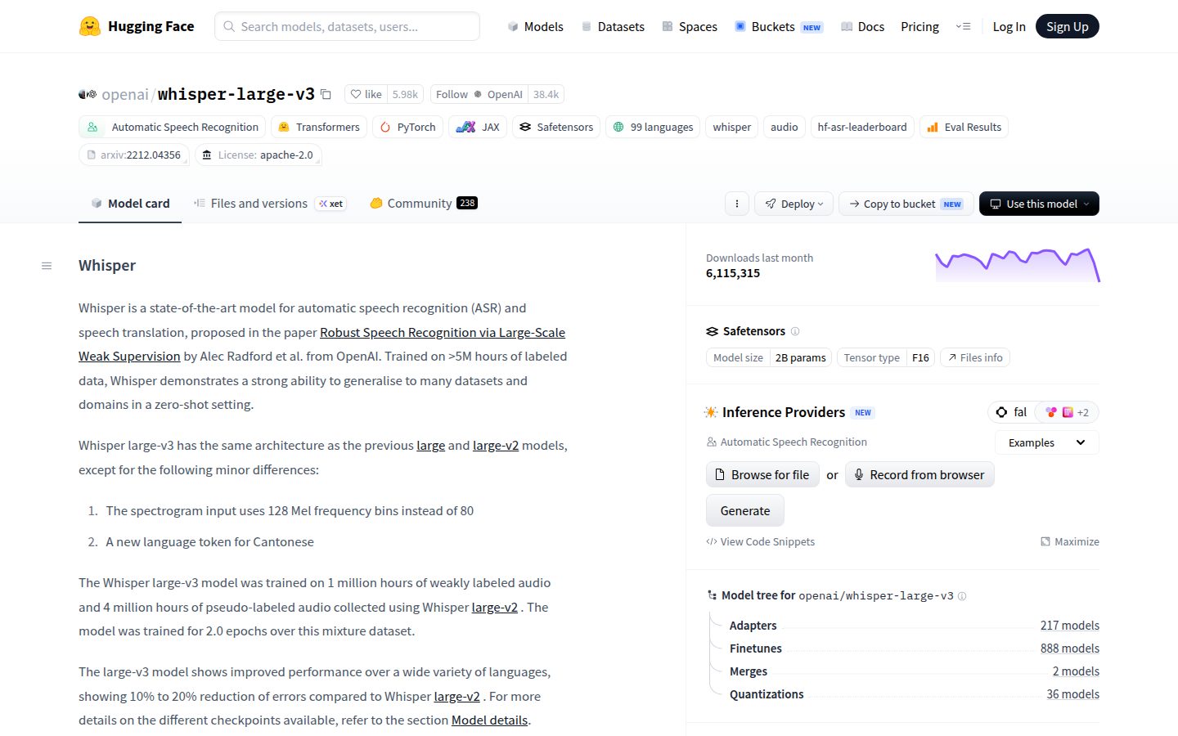Viewport: 1178px width, 736px height.
Task: Click the model tree info icon
Action: click(962, 596)
